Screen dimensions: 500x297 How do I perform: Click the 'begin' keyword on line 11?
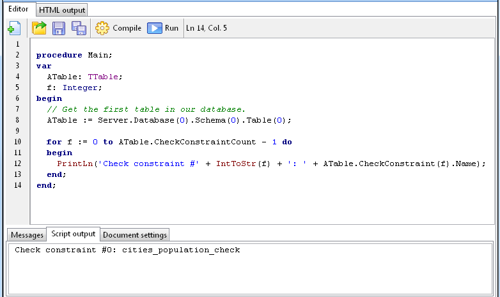(59, 153)
